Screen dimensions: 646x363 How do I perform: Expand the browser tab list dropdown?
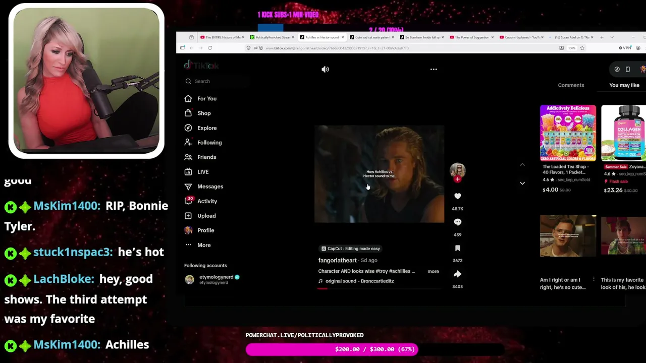tap(612, 37)
